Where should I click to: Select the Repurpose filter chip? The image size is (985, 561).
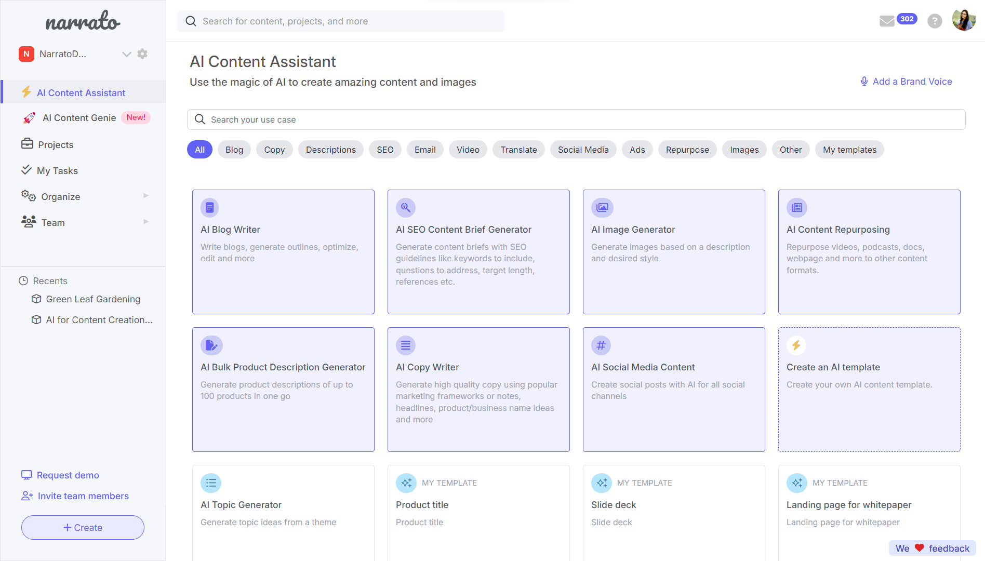[687, 150]
